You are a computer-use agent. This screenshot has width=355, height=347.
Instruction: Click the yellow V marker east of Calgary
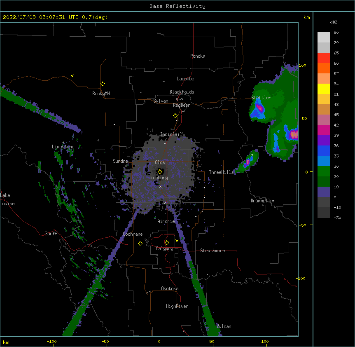(177, 241)
